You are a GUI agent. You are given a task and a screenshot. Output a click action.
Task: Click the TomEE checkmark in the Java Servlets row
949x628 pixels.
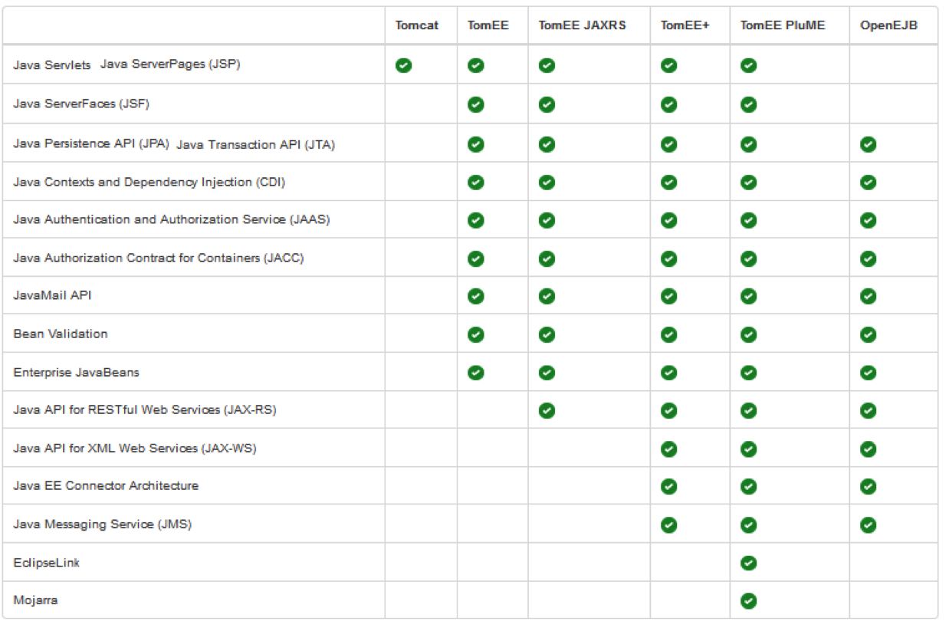point(476,66)
